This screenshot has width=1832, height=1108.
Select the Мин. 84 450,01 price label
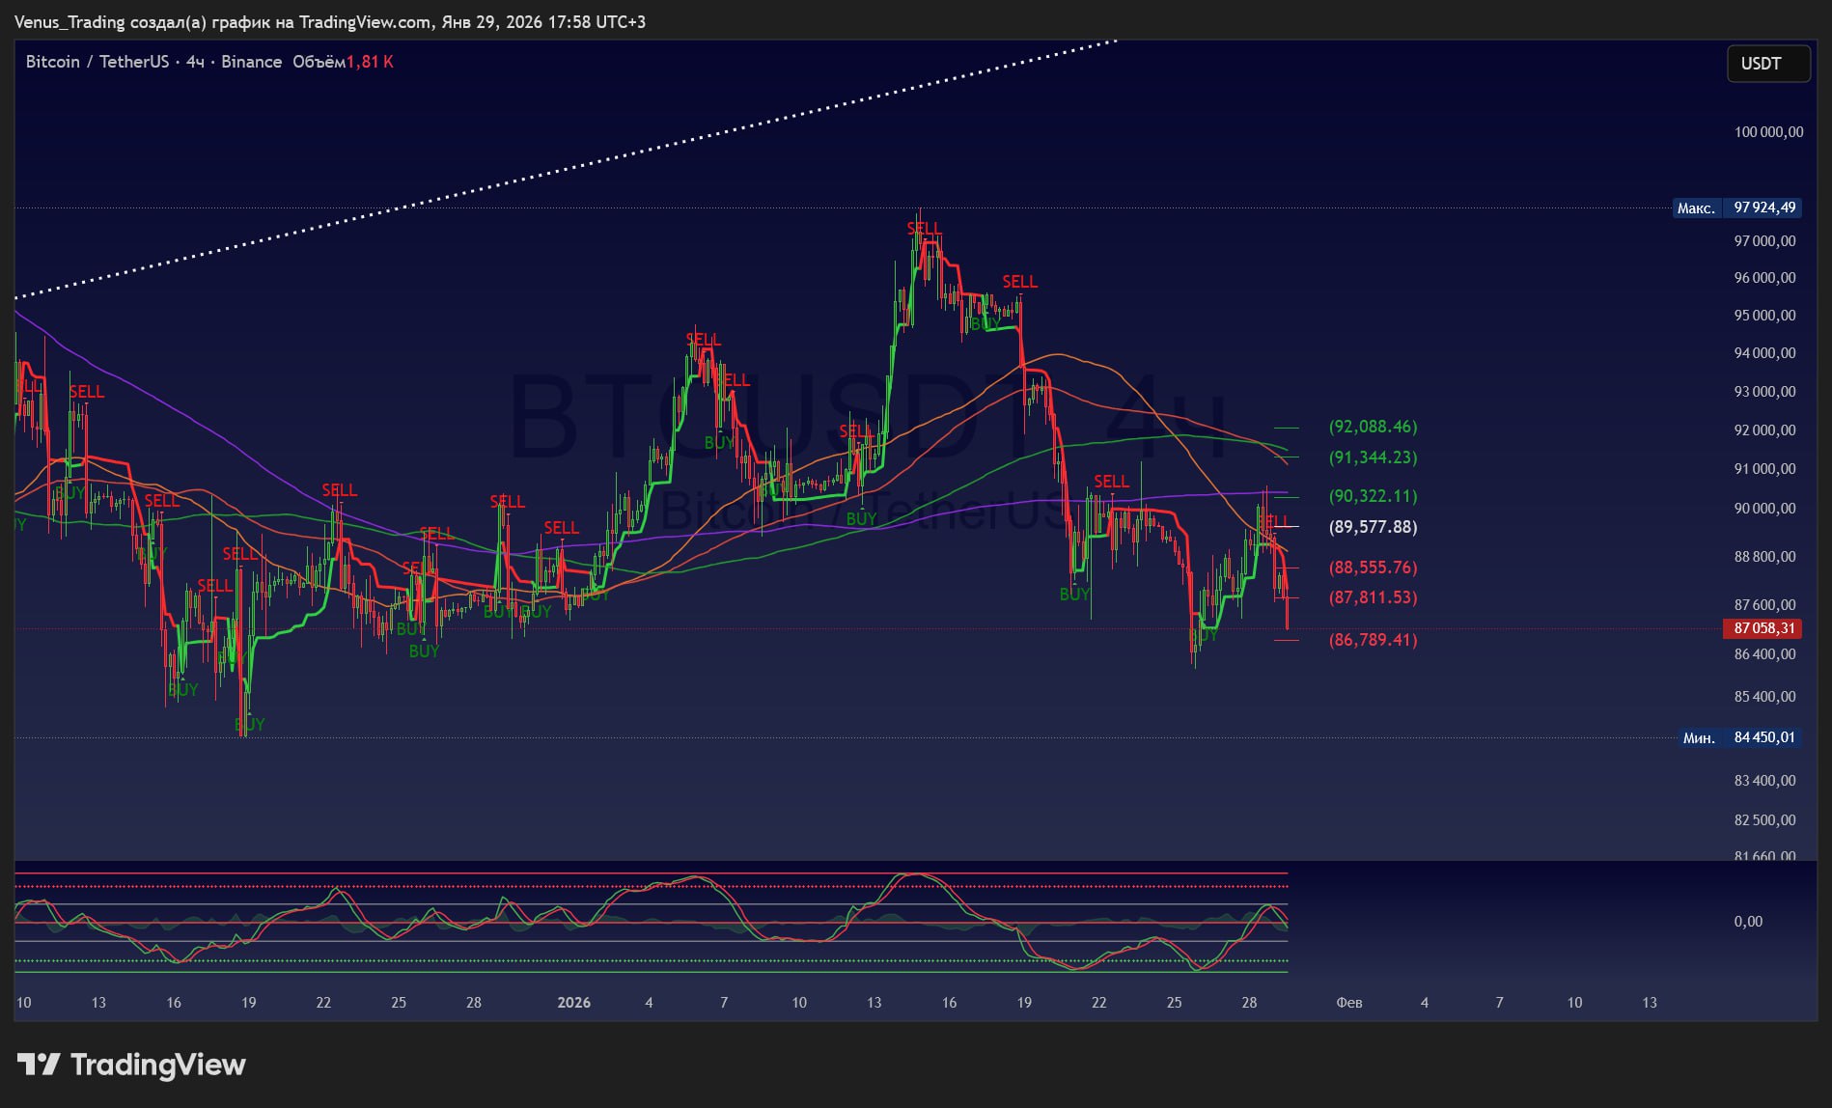[1738, 737]
